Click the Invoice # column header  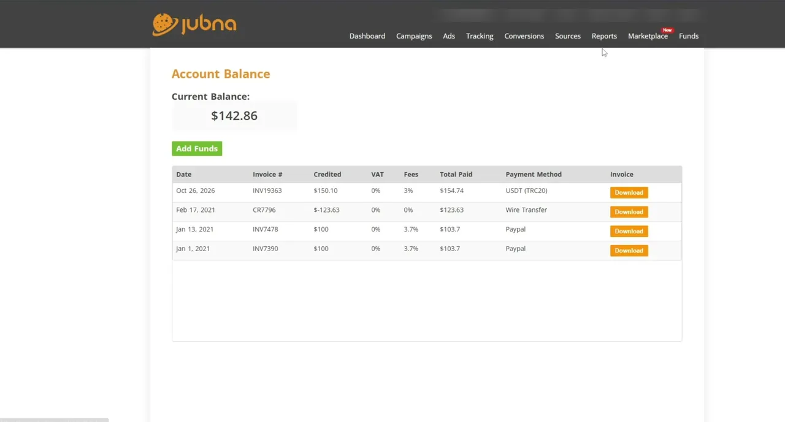pyautogui.click(x=267, y=175)
